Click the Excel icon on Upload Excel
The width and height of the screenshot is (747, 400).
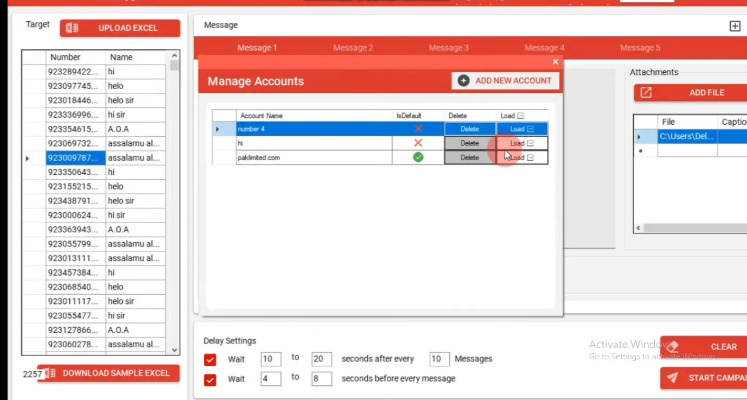pos(72,28)
